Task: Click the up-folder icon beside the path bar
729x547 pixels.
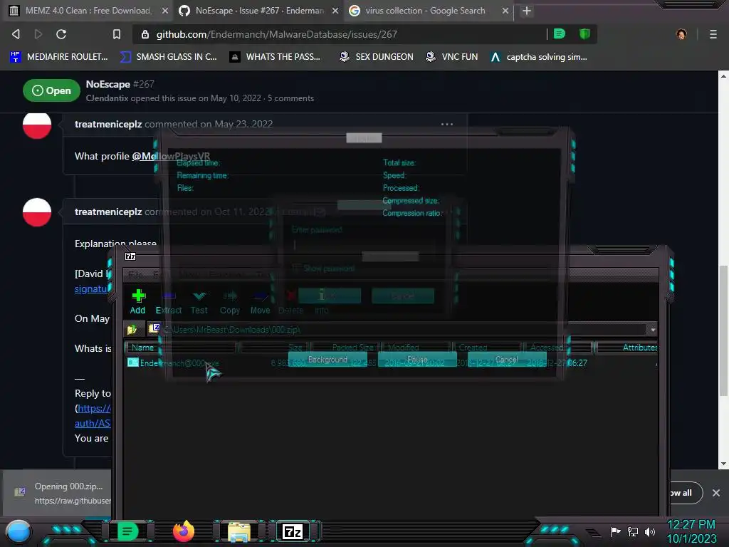Action: tap(132, 329)
